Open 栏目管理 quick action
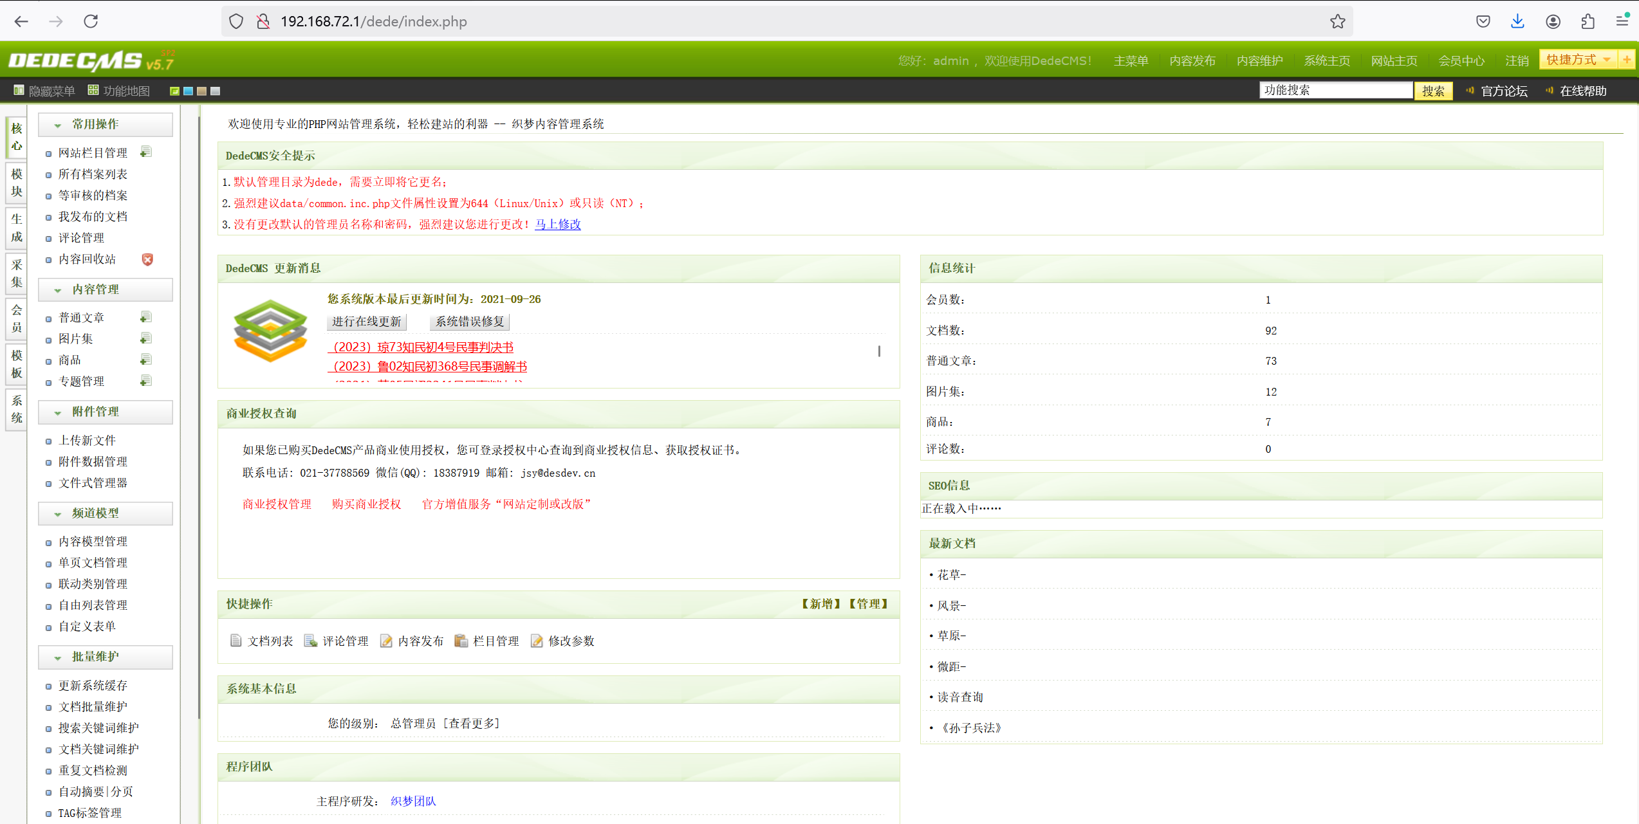Image resolution: width=1639 pixels, height=824 pixels. coord(487,641)
